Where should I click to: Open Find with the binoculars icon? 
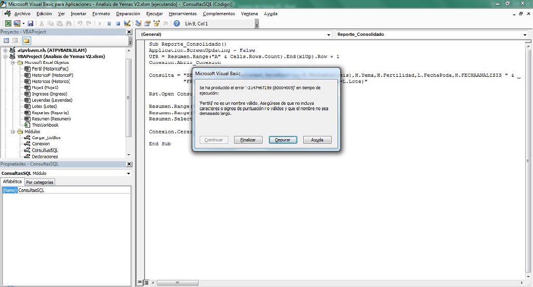pos(69,23)
